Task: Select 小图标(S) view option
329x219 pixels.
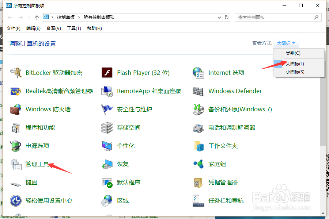Action: pyautogui.click(x=299, y=72)
